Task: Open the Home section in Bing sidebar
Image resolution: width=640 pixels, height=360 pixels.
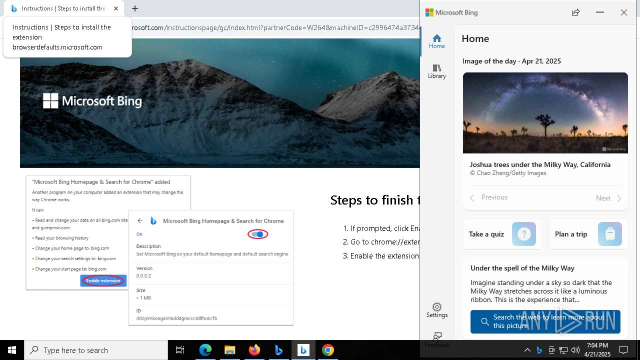Action: (436, 41)
